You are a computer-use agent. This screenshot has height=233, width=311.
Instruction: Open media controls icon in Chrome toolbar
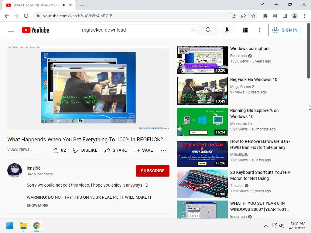[x=275, y=16]
